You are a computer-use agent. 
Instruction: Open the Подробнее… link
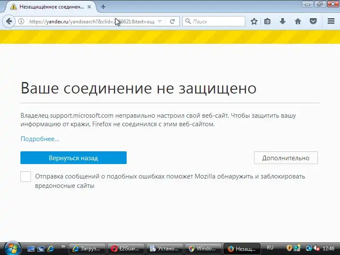40,139
